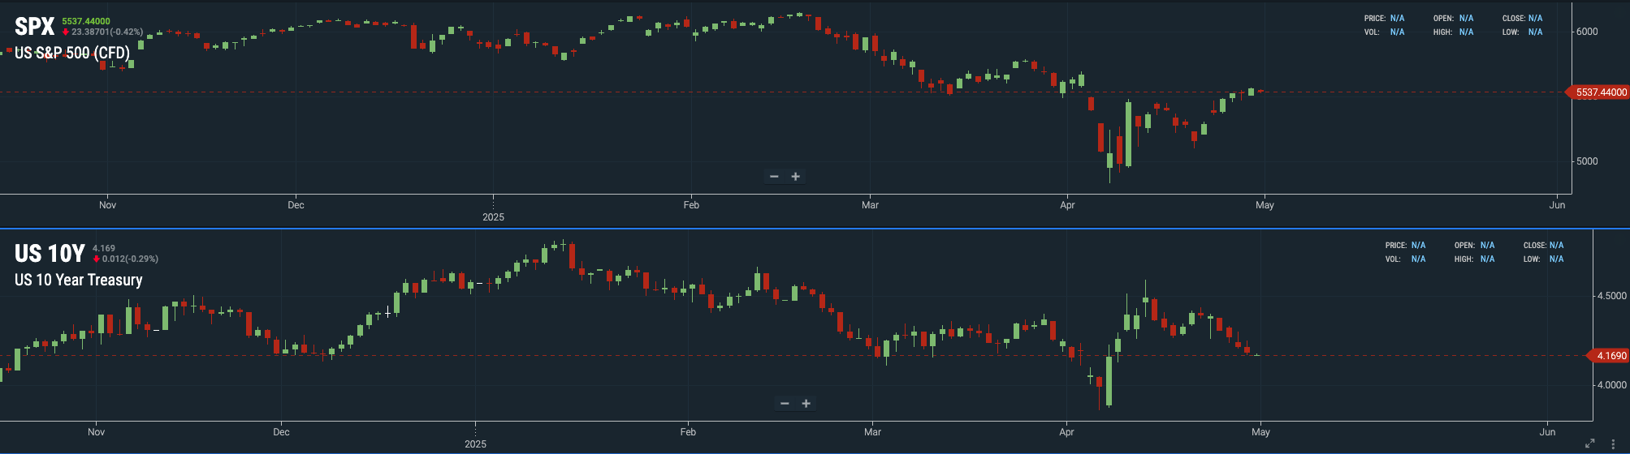Click the US 10Y ticker title
Screen dimensions: 1630x454
pos(50,254)
